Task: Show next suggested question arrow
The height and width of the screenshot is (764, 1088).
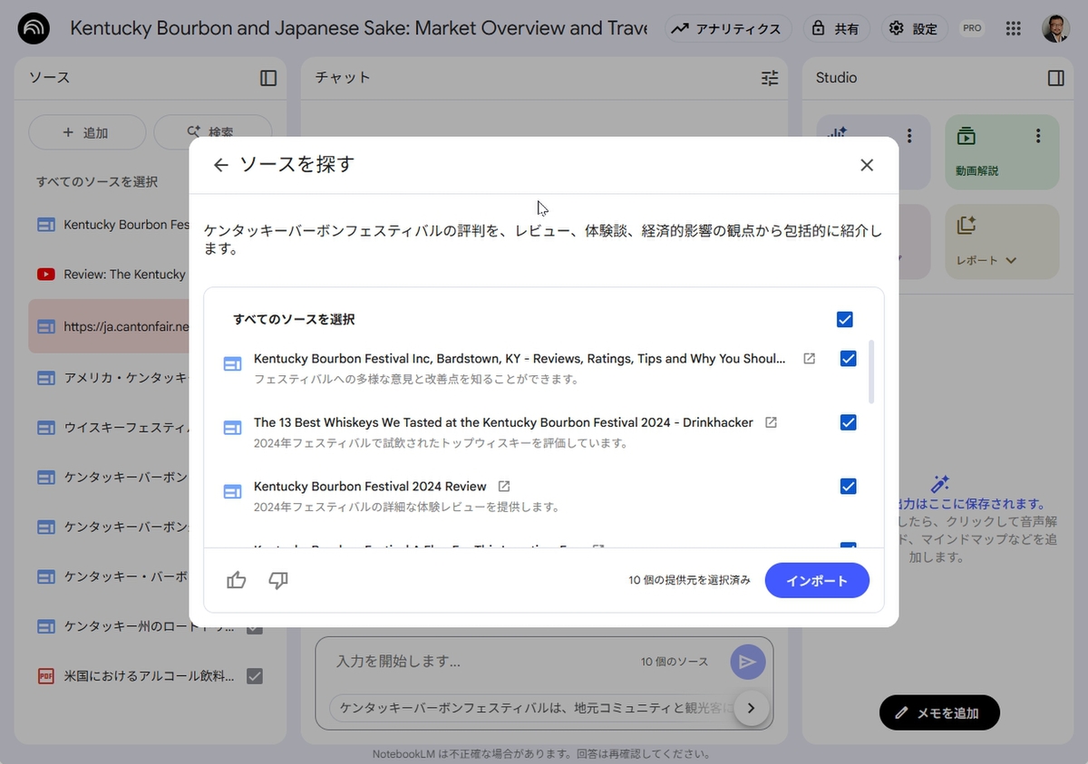Action: (x=752, y=708)
